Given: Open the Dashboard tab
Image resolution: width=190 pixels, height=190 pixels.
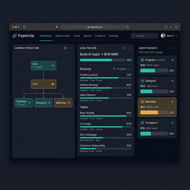Looking at the screenshot, I should point(46,36).
